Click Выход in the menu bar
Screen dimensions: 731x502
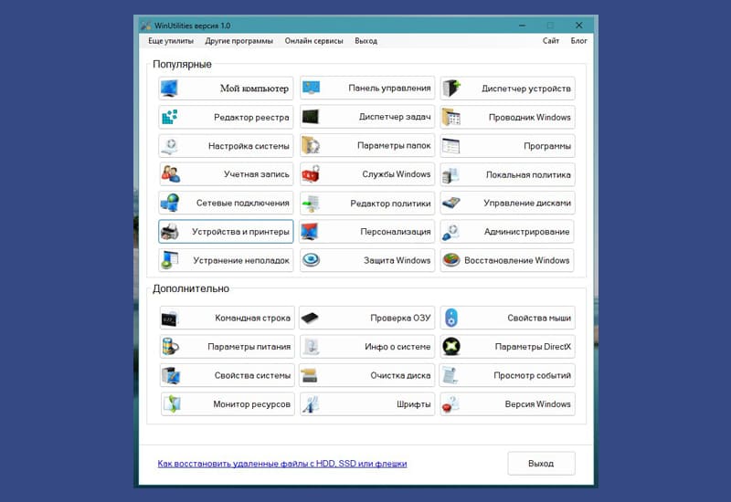(x=366, y=41)
